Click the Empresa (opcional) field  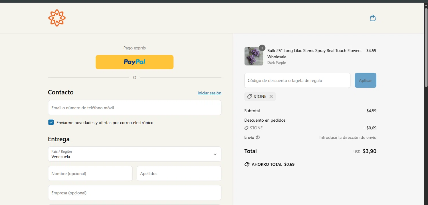[135, 193]
